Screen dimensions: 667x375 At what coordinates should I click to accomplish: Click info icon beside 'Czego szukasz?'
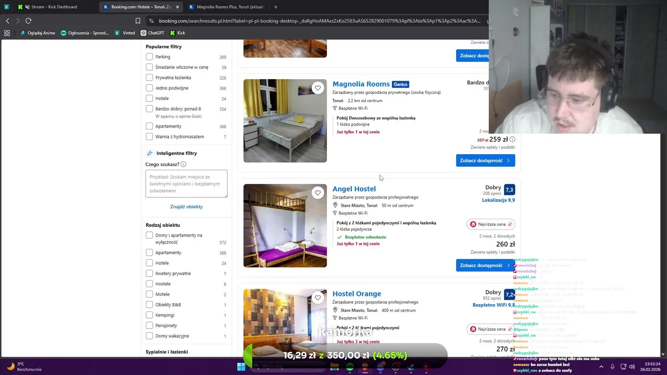click(x=183, y=165)
